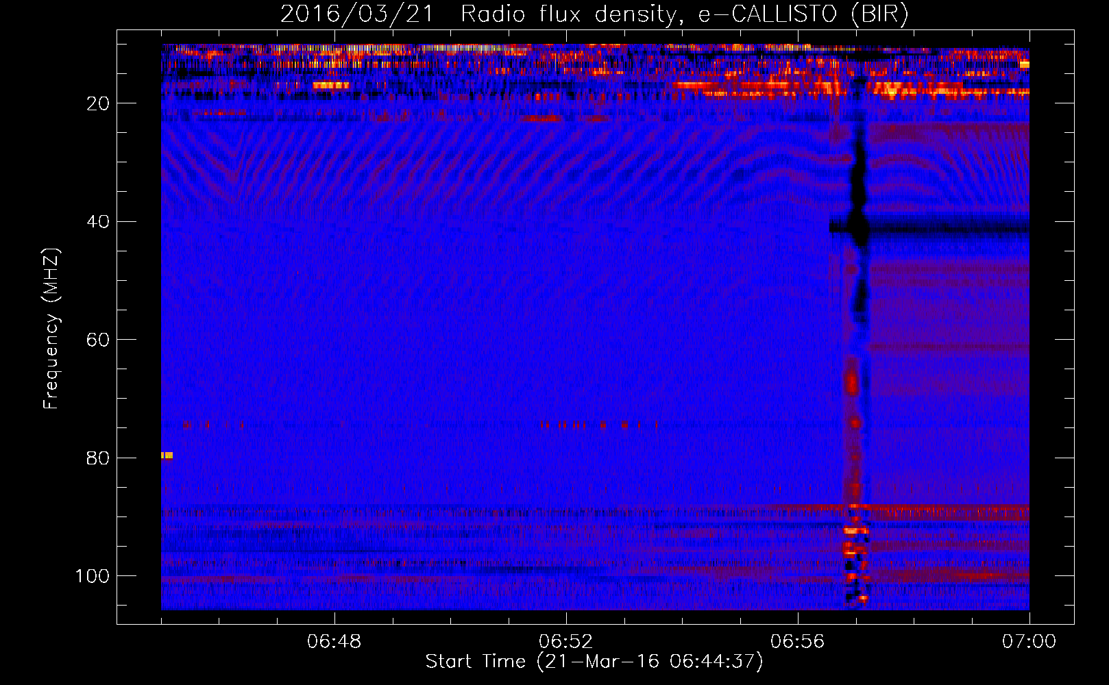Click the '20' frequency tick label

point(98,103)
